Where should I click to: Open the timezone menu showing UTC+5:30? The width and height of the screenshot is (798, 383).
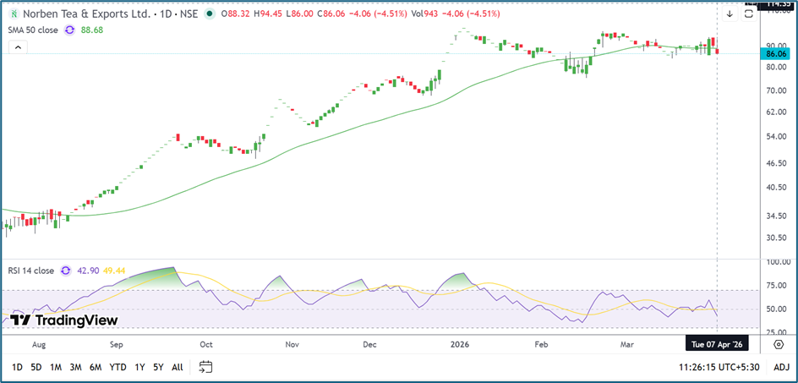point(721,367)
